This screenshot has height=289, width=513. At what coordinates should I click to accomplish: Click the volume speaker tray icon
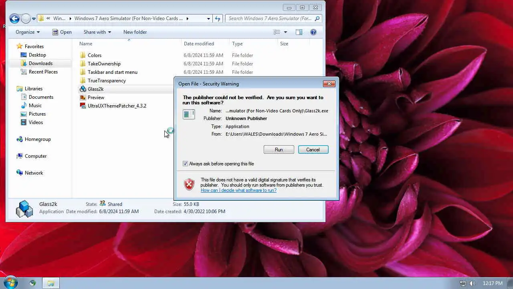473,283
